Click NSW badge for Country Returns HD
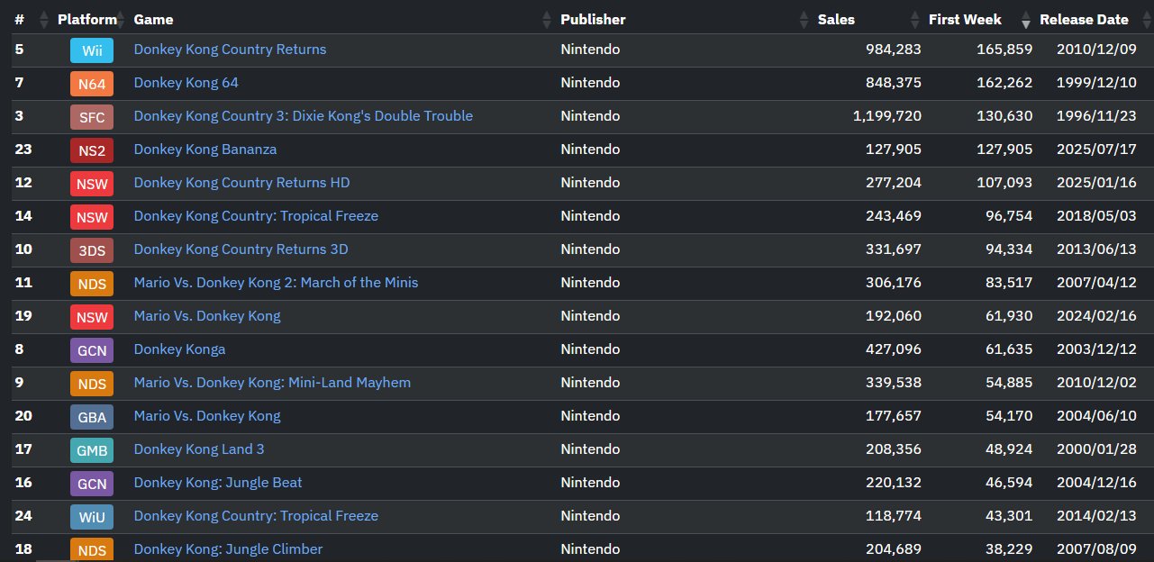Screen dimensions: 1154x562 [x=92, y=184]
